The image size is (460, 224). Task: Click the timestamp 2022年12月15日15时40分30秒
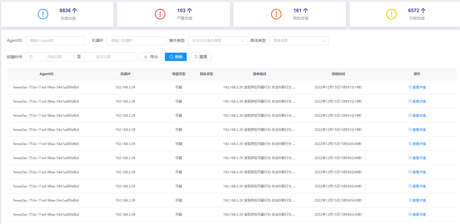coord(338,214)
